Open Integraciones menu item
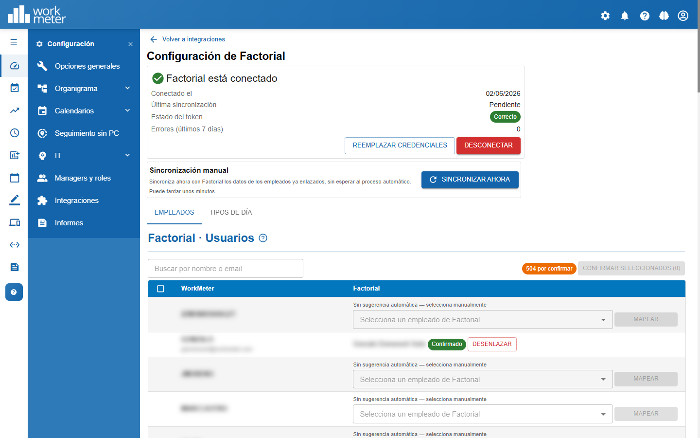 coord(84,201)
